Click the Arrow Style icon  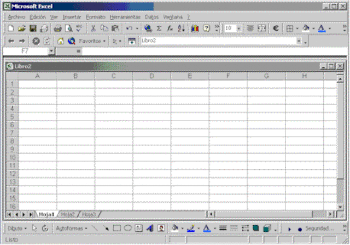[245, 229]
